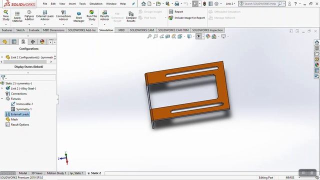Open the DimXpertManager tab
Viewport: 320px width, 180px height.
coord(32,42)
